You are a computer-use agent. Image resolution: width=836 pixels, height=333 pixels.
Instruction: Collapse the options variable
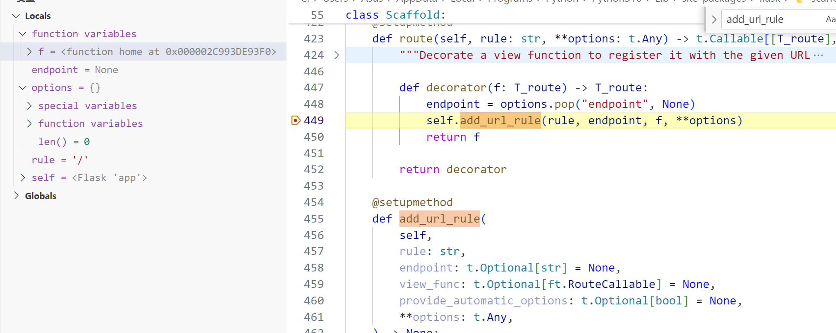click(x=23, y=87)
